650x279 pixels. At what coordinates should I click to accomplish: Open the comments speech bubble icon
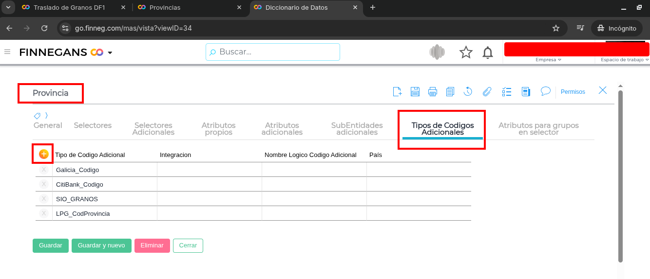coord(546,91)
